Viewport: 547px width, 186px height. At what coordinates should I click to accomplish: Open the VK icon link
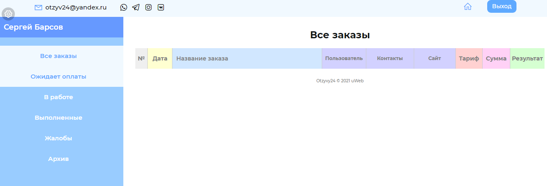tap(161, 7)
